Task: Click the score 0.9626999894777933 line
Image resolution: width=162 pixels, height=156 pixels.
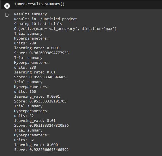Action: click(x=41, y=53)
